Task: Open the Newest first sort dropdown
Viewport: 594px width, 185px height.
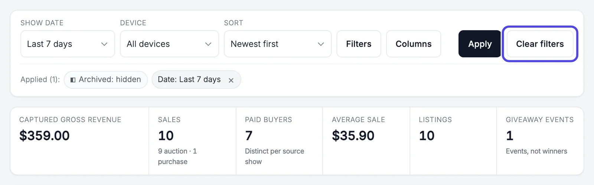Action: coord(278,44)
